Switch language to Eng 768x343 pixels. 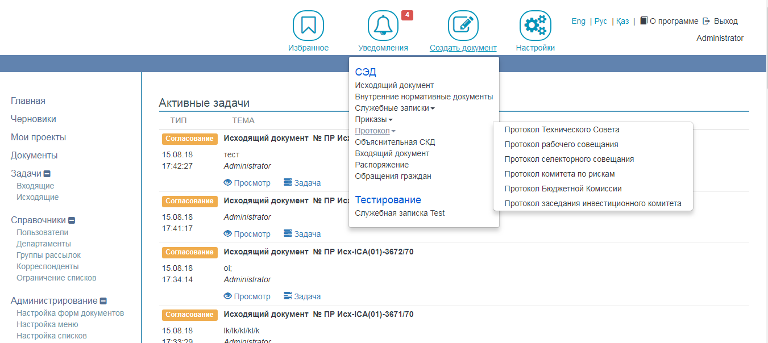pyautogui.click(x=578, y=21)
